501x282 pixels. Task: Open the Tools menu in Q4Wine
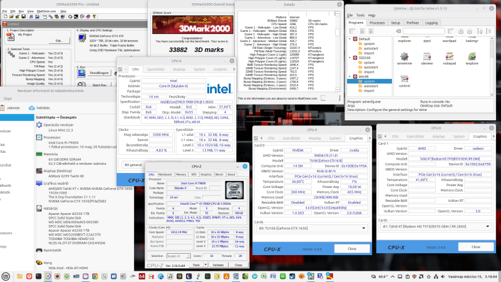click(361, 15)
